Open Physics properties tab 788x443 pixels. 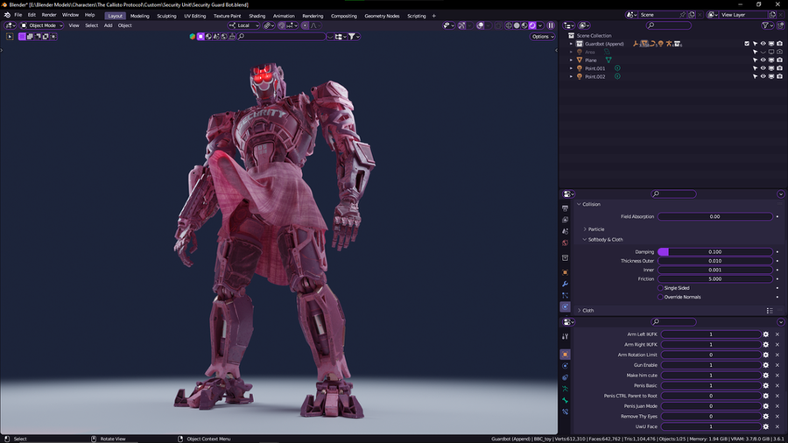pyautogui.click(x=566, y=306)
